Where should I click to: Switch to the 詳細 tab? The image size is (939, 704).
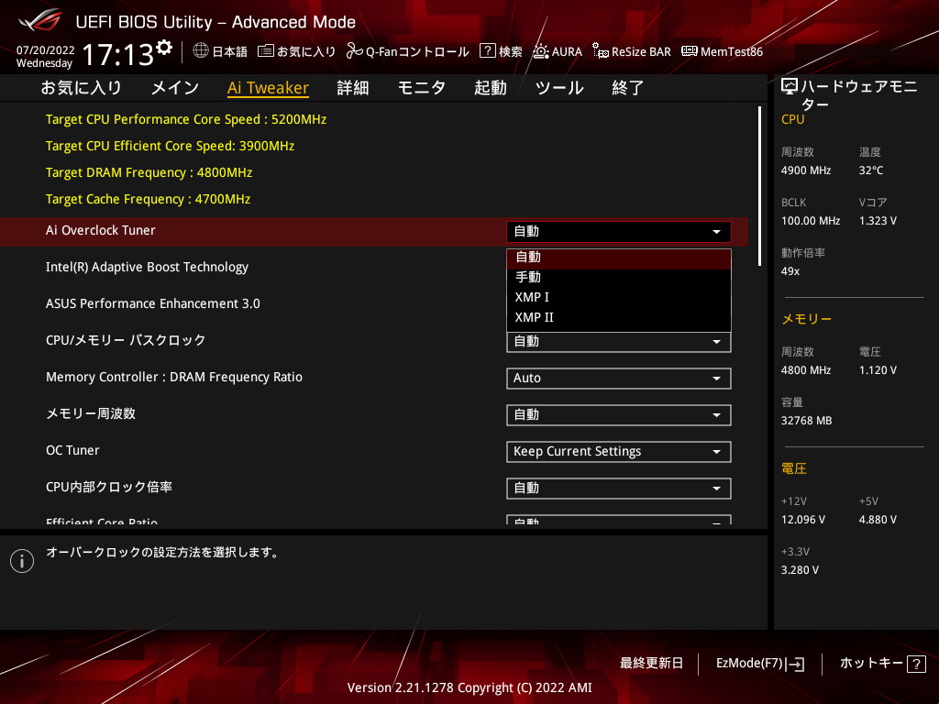[353, 88]
